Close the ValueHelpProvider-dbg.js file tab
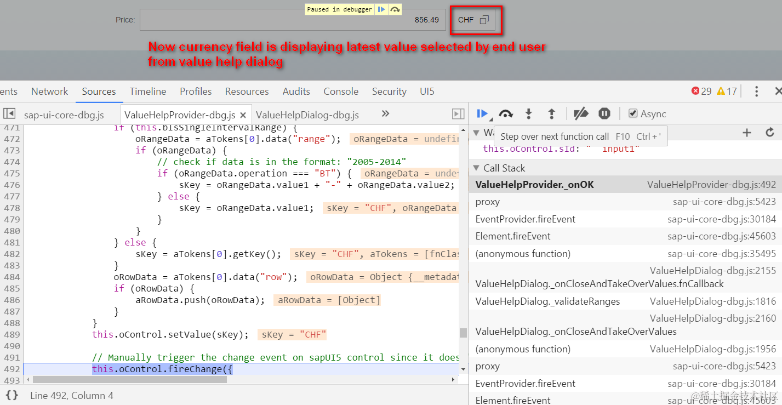 pyautogui.click(x=243, y=115)
